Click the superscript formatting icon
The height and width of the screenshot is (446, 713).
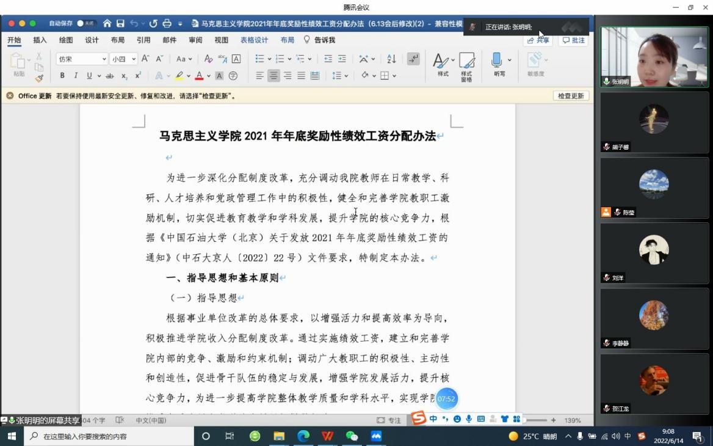click(x=138, y=75)
